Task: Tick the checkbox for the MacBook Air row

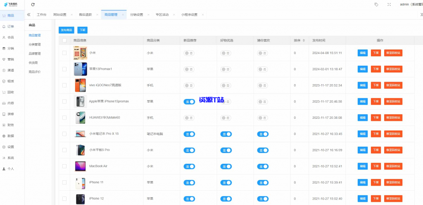Action: (64, 166)
